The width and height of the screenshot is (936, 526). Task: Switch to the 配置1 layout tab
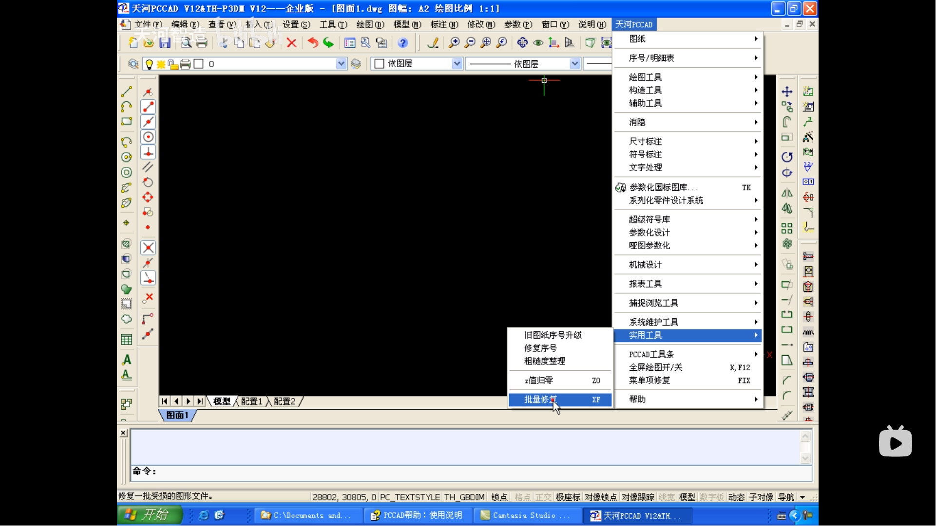pos(251,401)
